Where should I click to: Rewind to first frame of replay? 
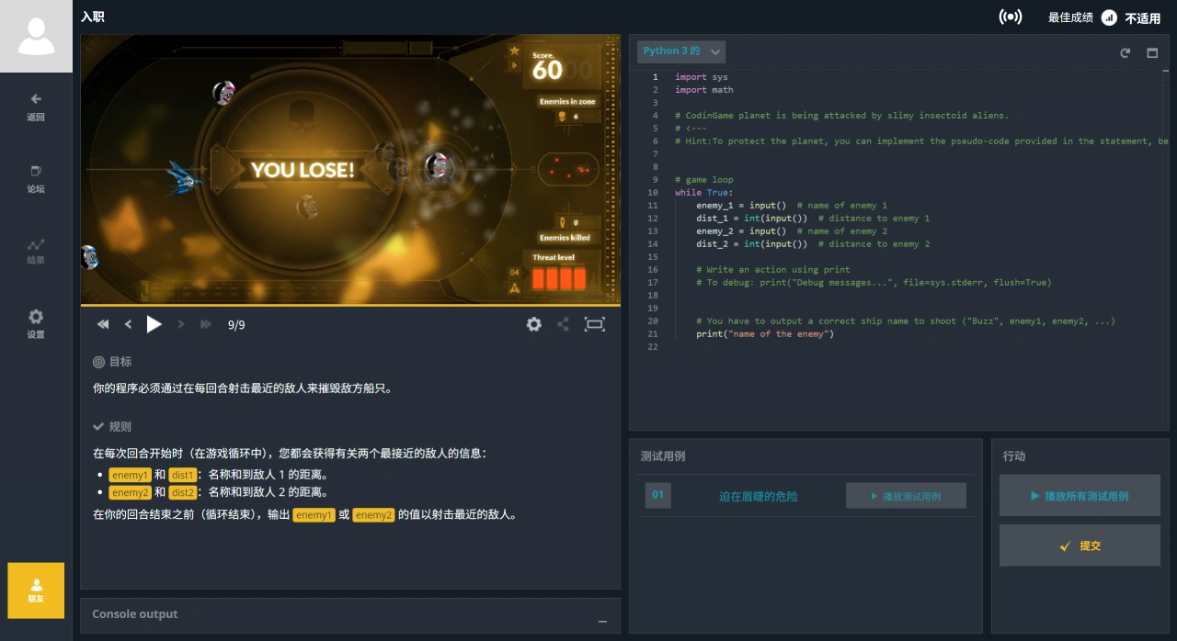[102, 324]
